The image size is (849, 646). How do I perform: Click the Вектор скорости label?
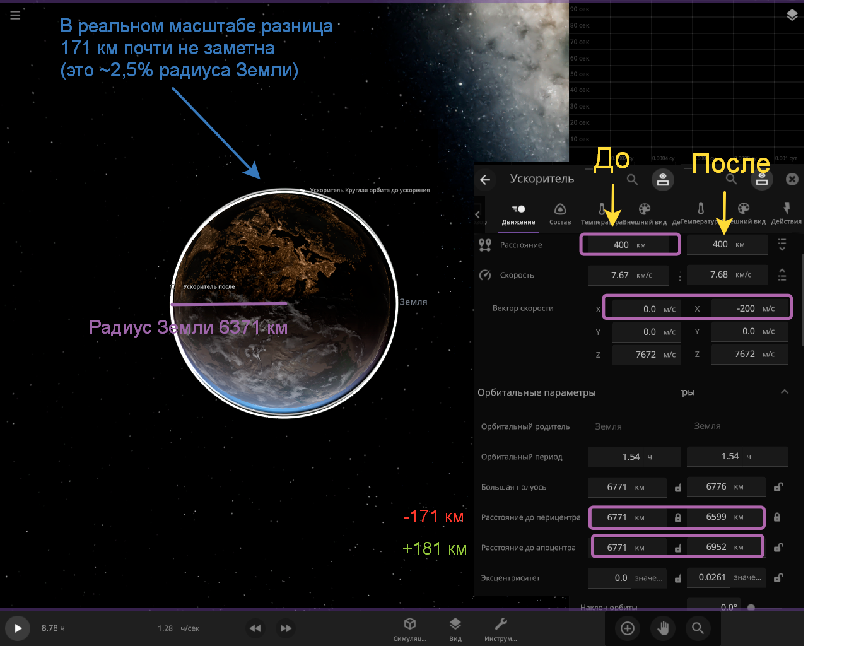tap(523, 308)
